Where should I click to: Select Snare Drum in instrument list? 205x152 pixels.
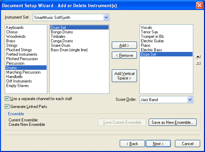[60, 45]
